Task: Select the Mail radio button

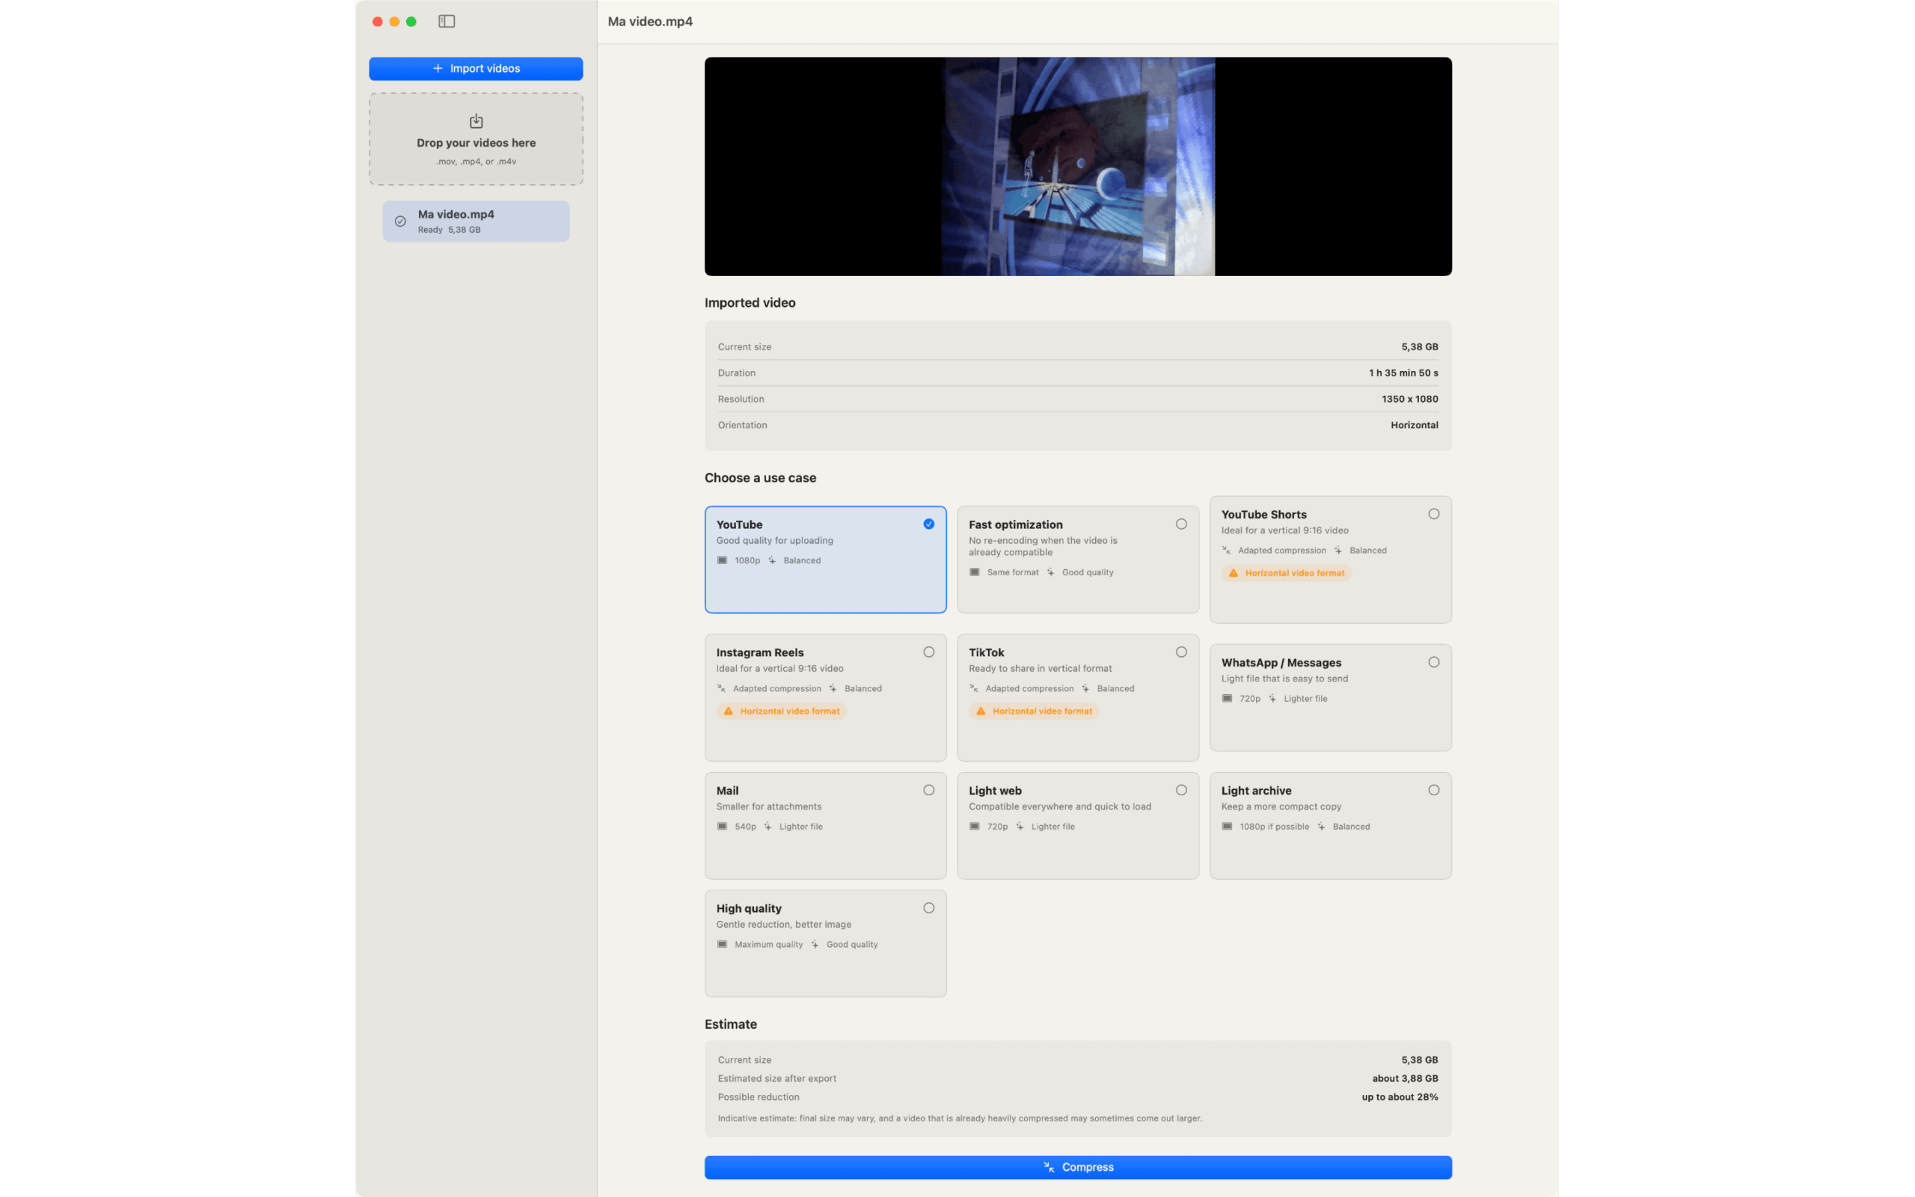Action: 929,790
